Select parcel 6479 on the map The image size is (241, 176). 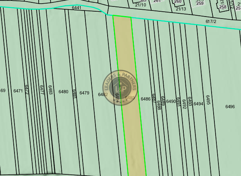[84, 93]
